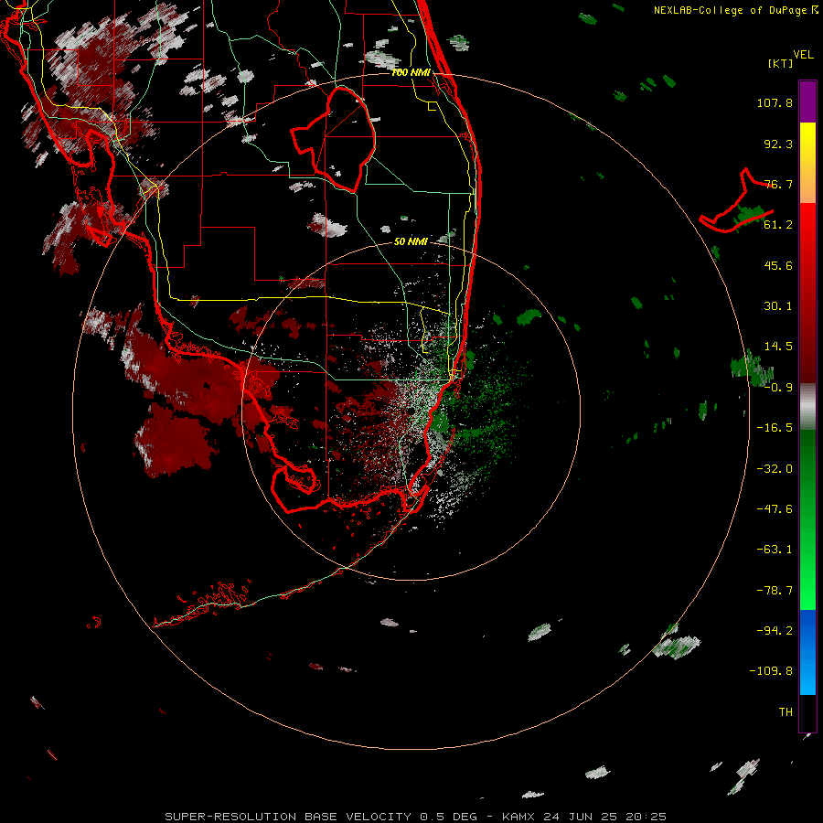Select the -32.0 scale value
Screen dimensions: 823x823
tap(775, 469)
